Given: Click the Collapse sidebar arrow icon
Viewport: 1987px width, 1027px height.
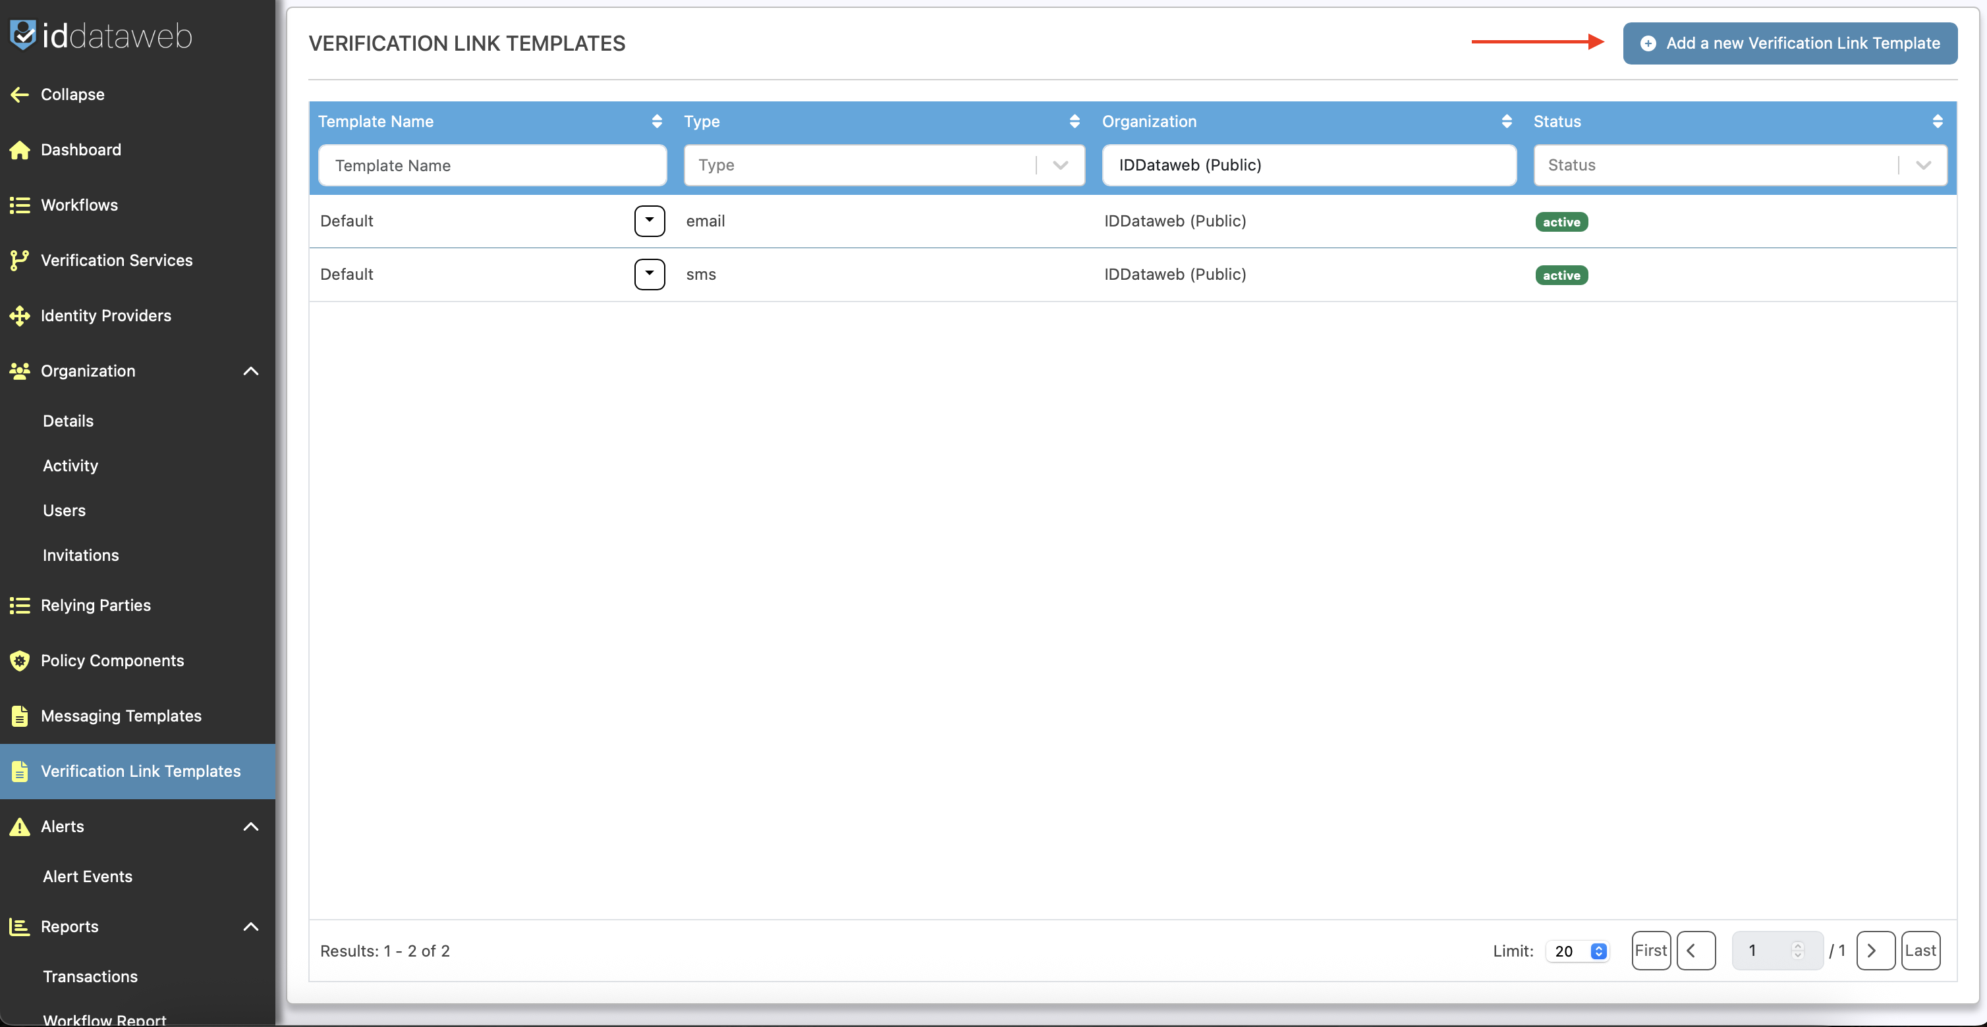Looking at the screenshot, I should 19,94.
